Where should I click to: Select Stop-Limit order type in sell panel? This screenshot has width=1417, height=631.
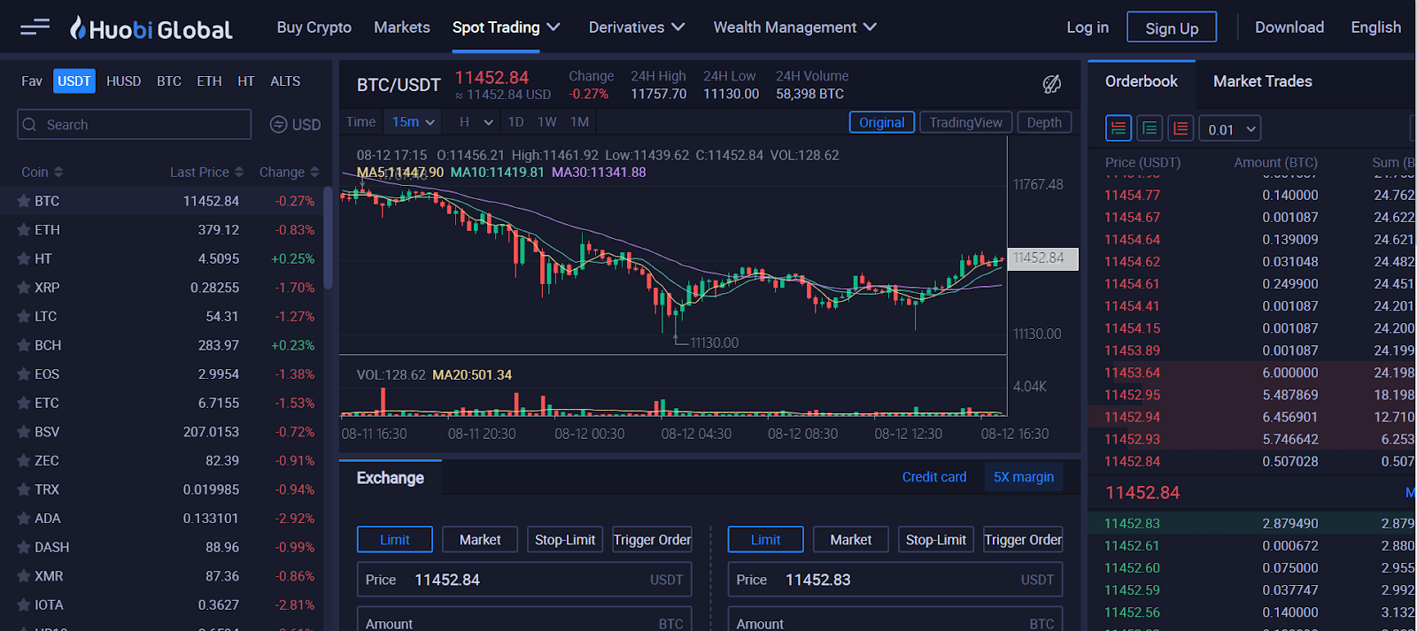936,539
